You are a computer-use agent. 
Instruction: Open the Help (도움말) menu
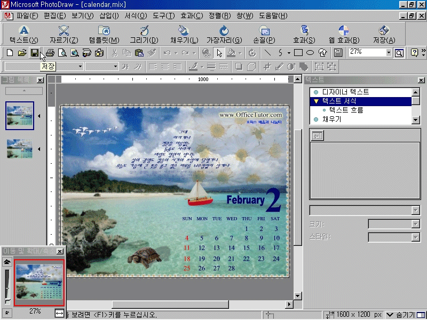pos(273,16)
